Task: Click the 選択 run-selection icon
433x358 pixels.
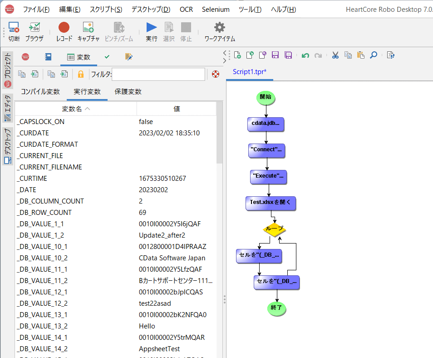Action: tap(169, 31)
